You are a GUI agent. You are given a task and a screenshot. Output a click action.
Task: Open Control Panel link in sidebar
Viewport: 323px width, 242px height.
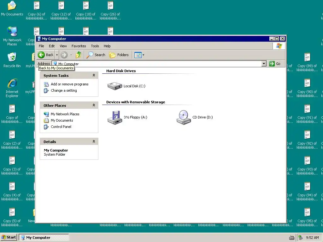pos(61,127)
